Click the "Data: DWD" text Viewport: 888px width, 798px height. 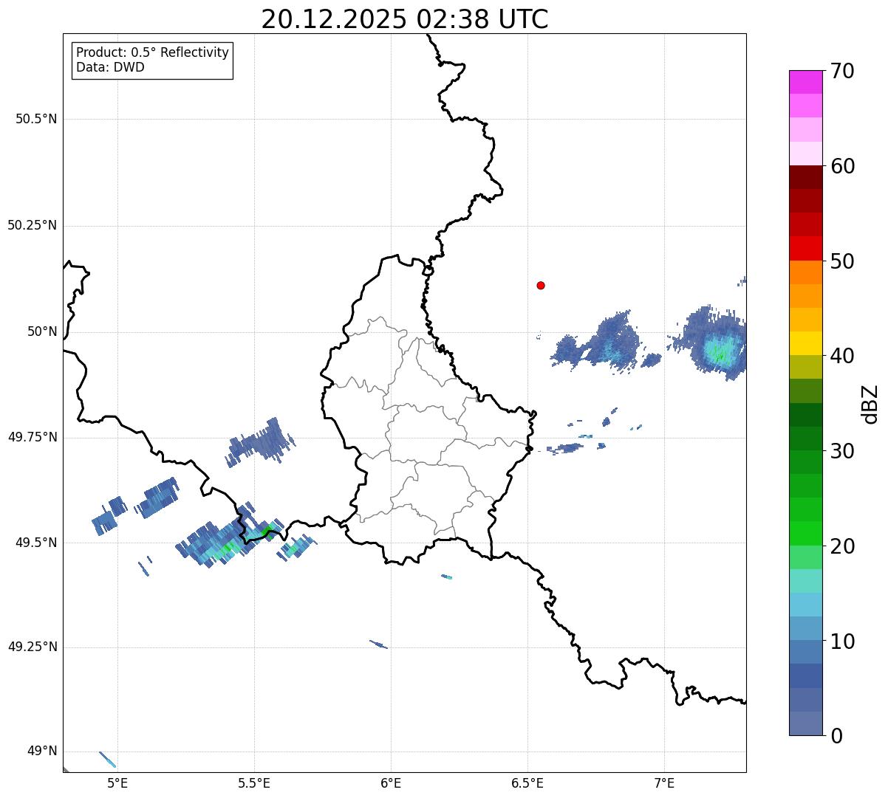click(x=111, y=67)
